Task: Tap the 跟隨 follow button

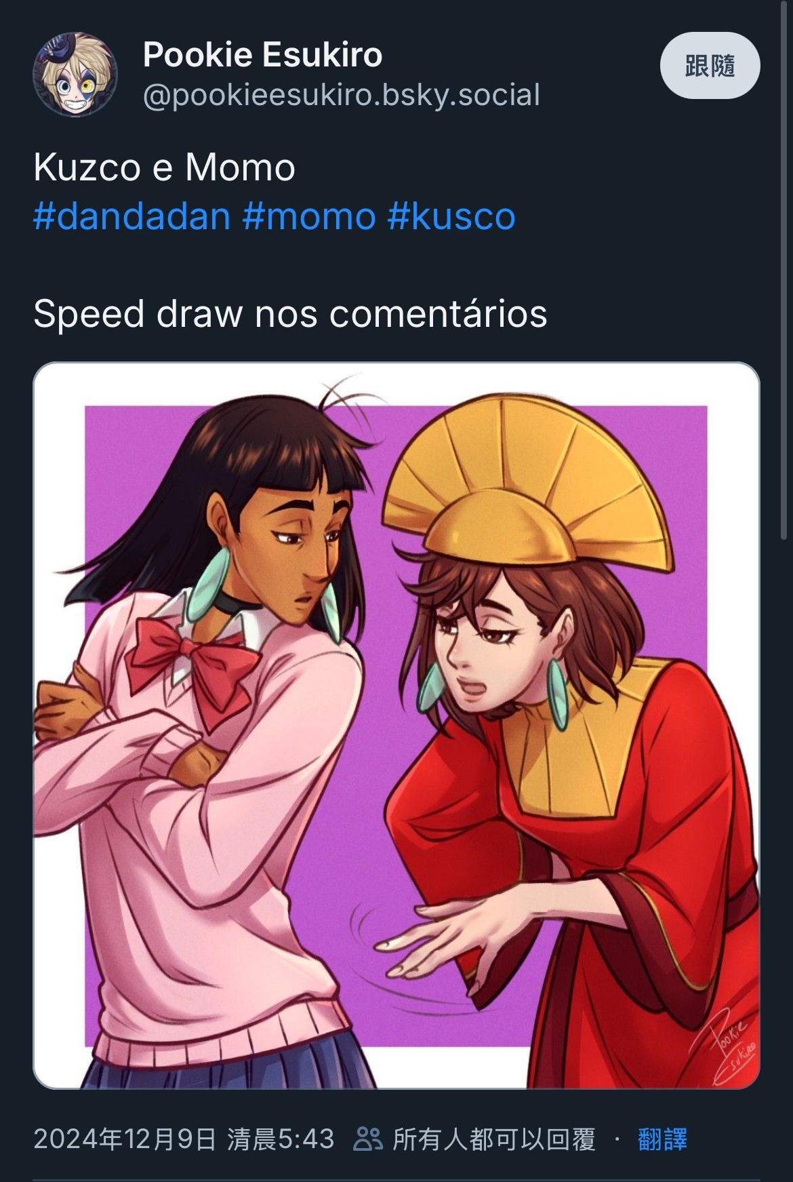Action: pos(710,66)
